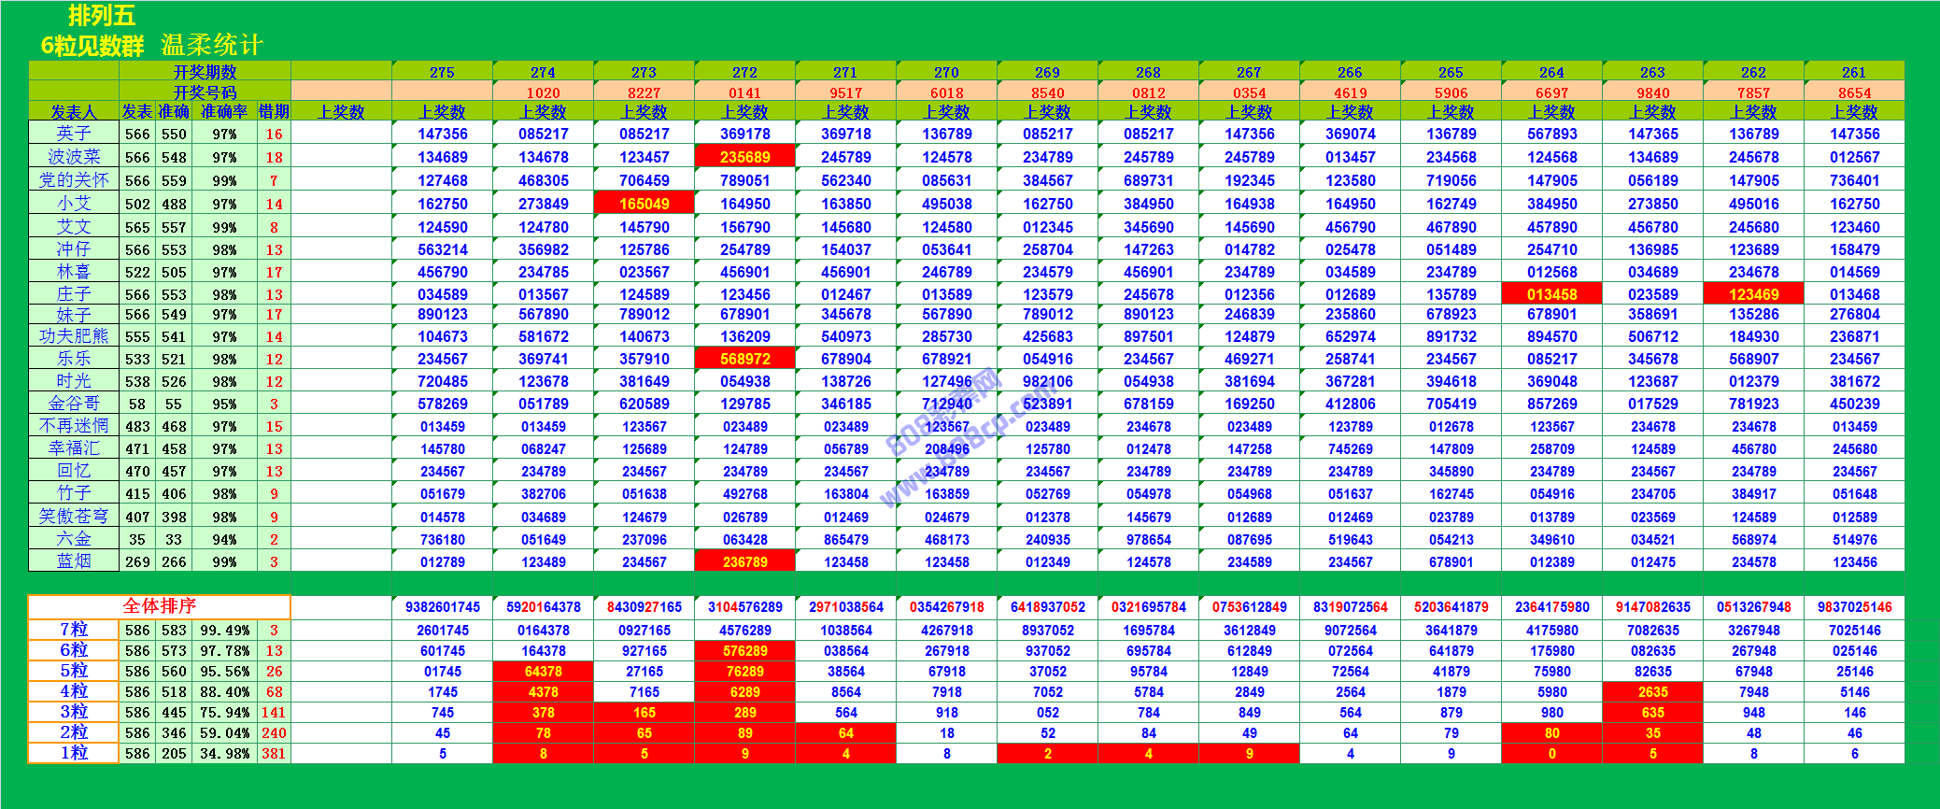Click the 准确率 column header

(224, 112)
